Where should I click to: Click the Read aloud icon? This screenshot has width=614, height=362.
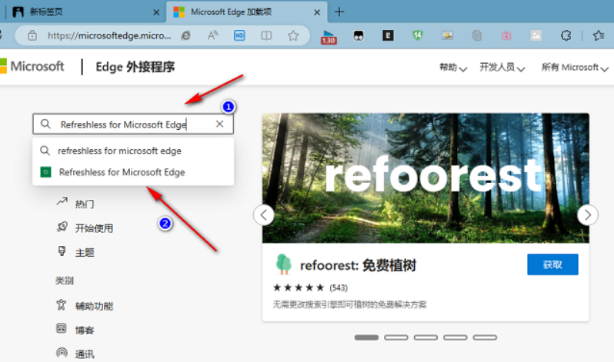pos(212,35)
